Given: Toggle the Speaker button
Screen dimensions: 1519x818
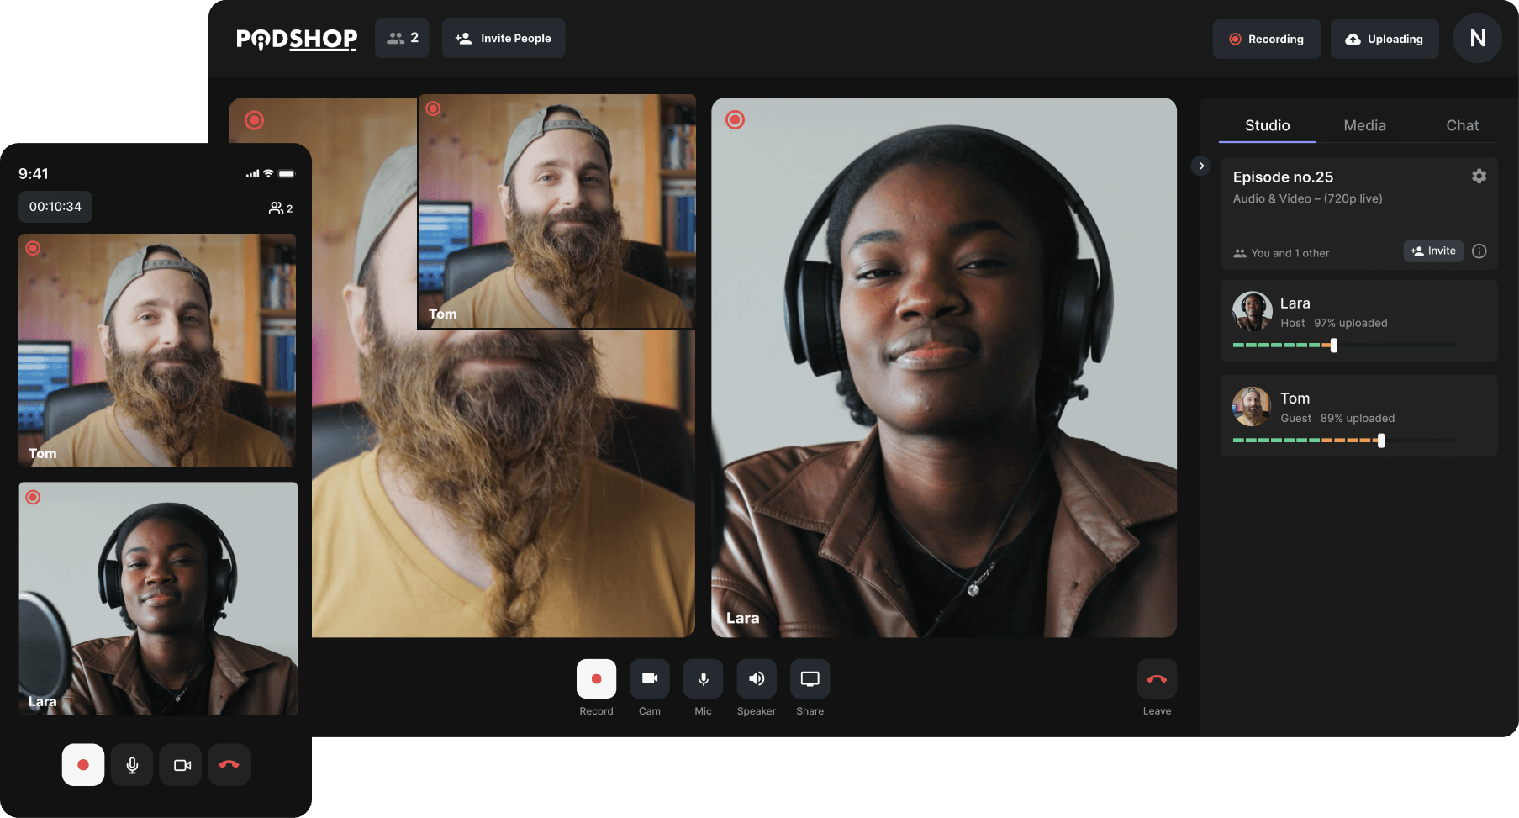Looking at the screenshot, I should click(757, 678).
